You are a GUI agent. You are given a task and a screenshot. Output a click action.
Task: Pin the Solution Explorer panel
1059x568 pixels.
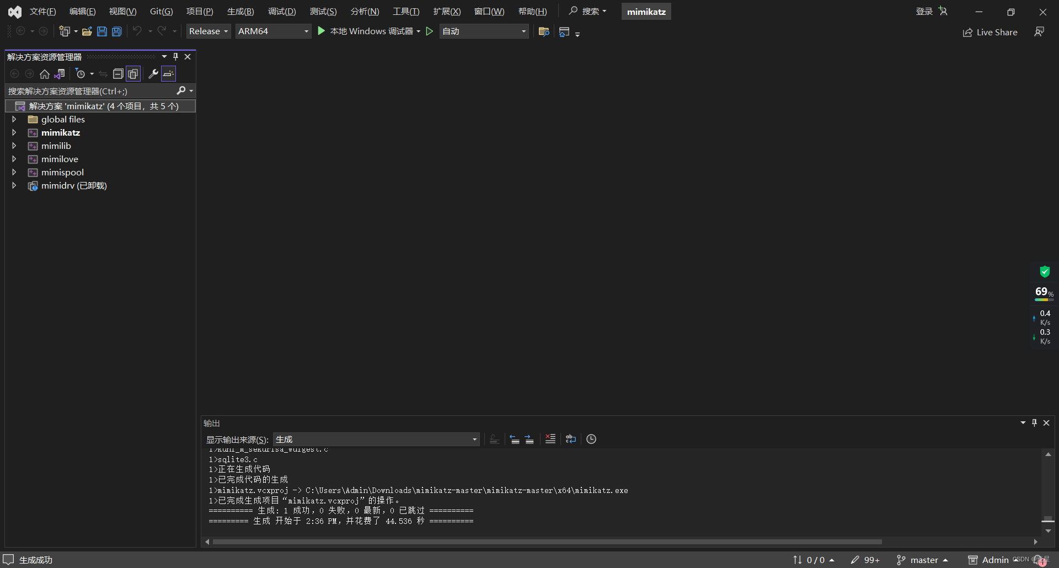(175, 57)
